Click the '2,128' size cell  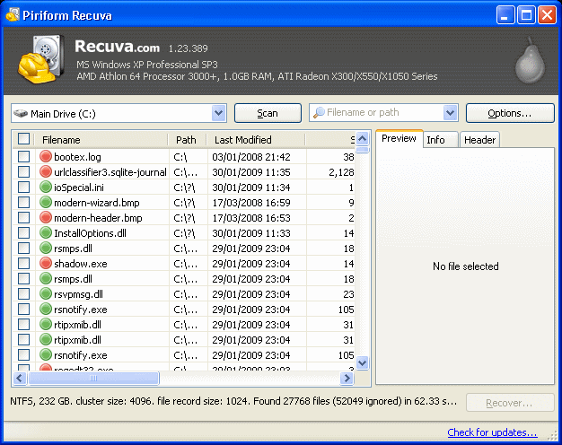click(x=341, y=172)
